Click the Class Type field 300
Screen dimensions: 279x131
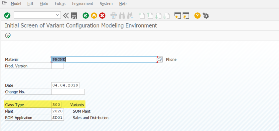pos(57,105)
